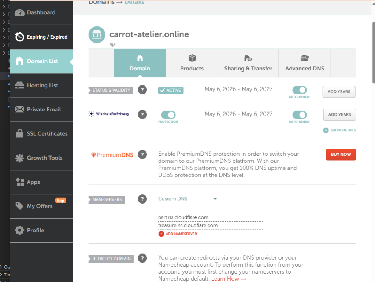
Task: Toggle domain auto-renew switch in Status row
Action: (x=300, y=90)
